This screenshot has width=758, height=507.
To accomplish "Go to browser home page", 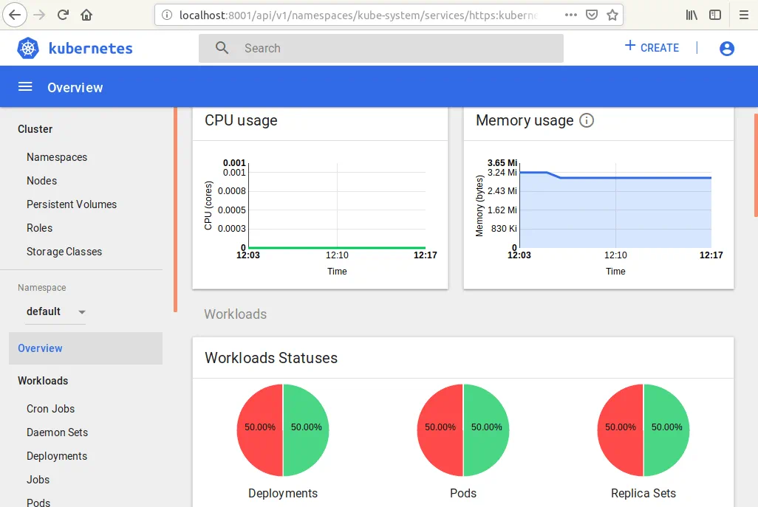I will tap(87, 15).
